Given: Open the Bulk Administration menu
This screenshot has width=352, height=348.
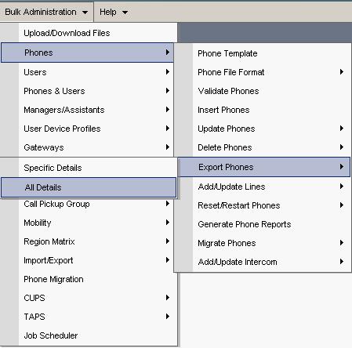Looking at the screenshot, I should point(46,12).
